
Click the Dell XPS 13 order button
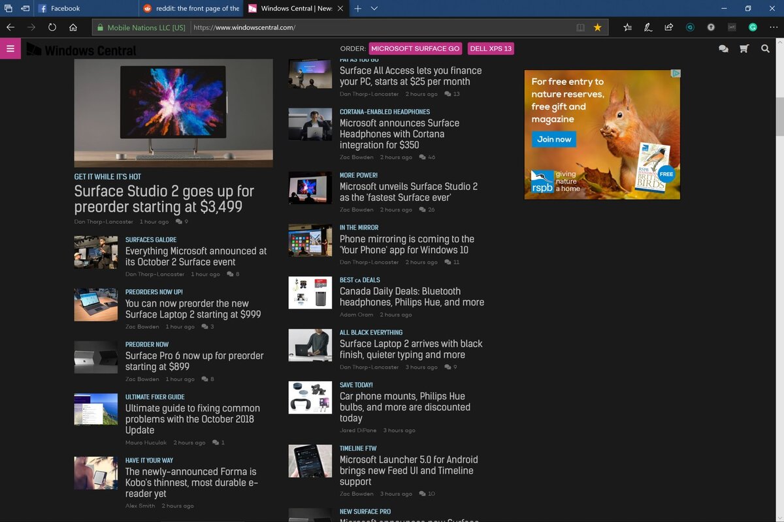coord(491,48)
